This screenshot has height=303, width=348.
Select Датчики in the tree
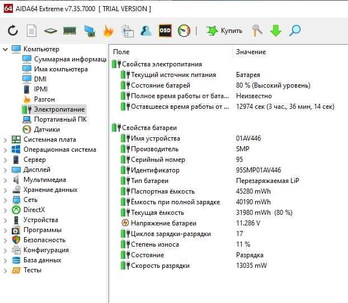pyautogui.click(x=47, y=129)
